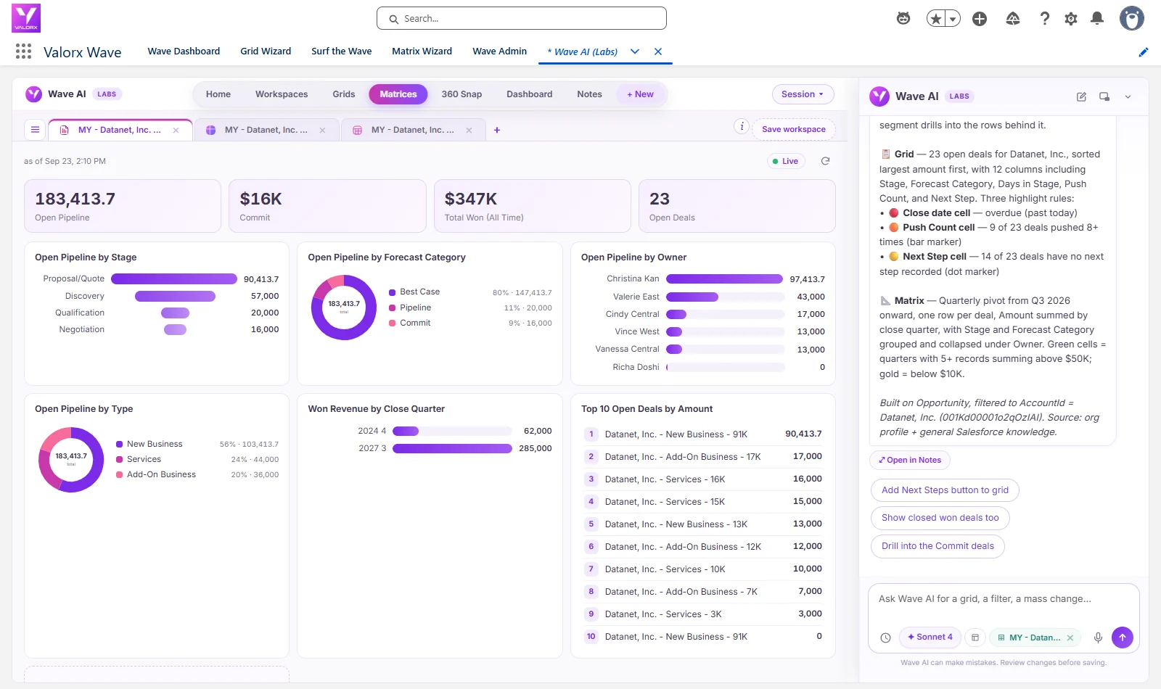Select Grids in the Wave AI menu
The width and height of the screenshot is (1161, 689).
pos(344,94)
